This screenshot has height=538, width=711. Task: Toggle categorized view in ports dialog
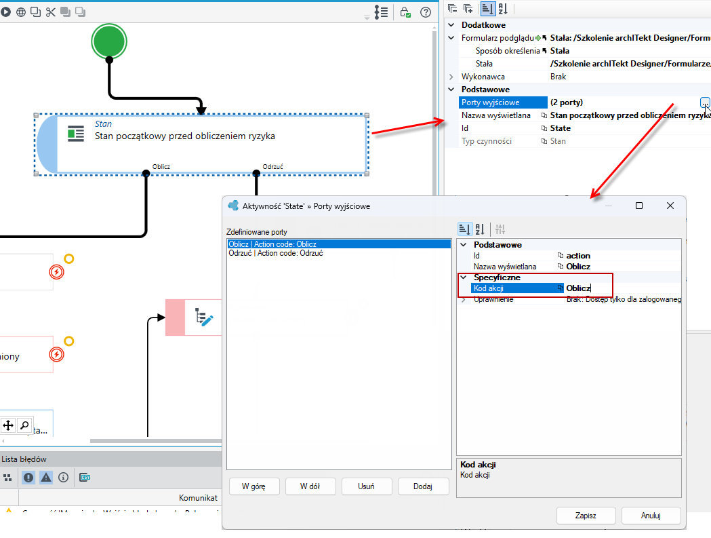pos(464,229)
